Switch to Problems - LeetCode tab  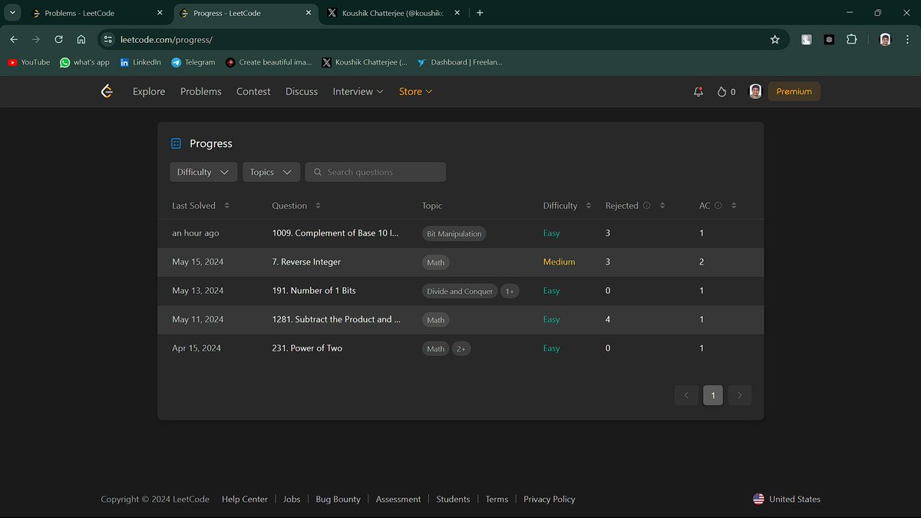coord(96,13)
